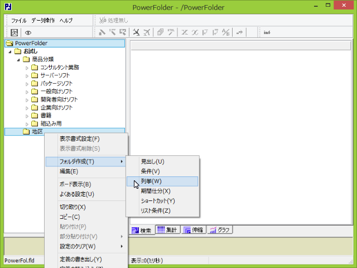Click the first sort-down arrow toolbar icon
Viewport: 357px width, 268px height.
[x=205, y=32]
